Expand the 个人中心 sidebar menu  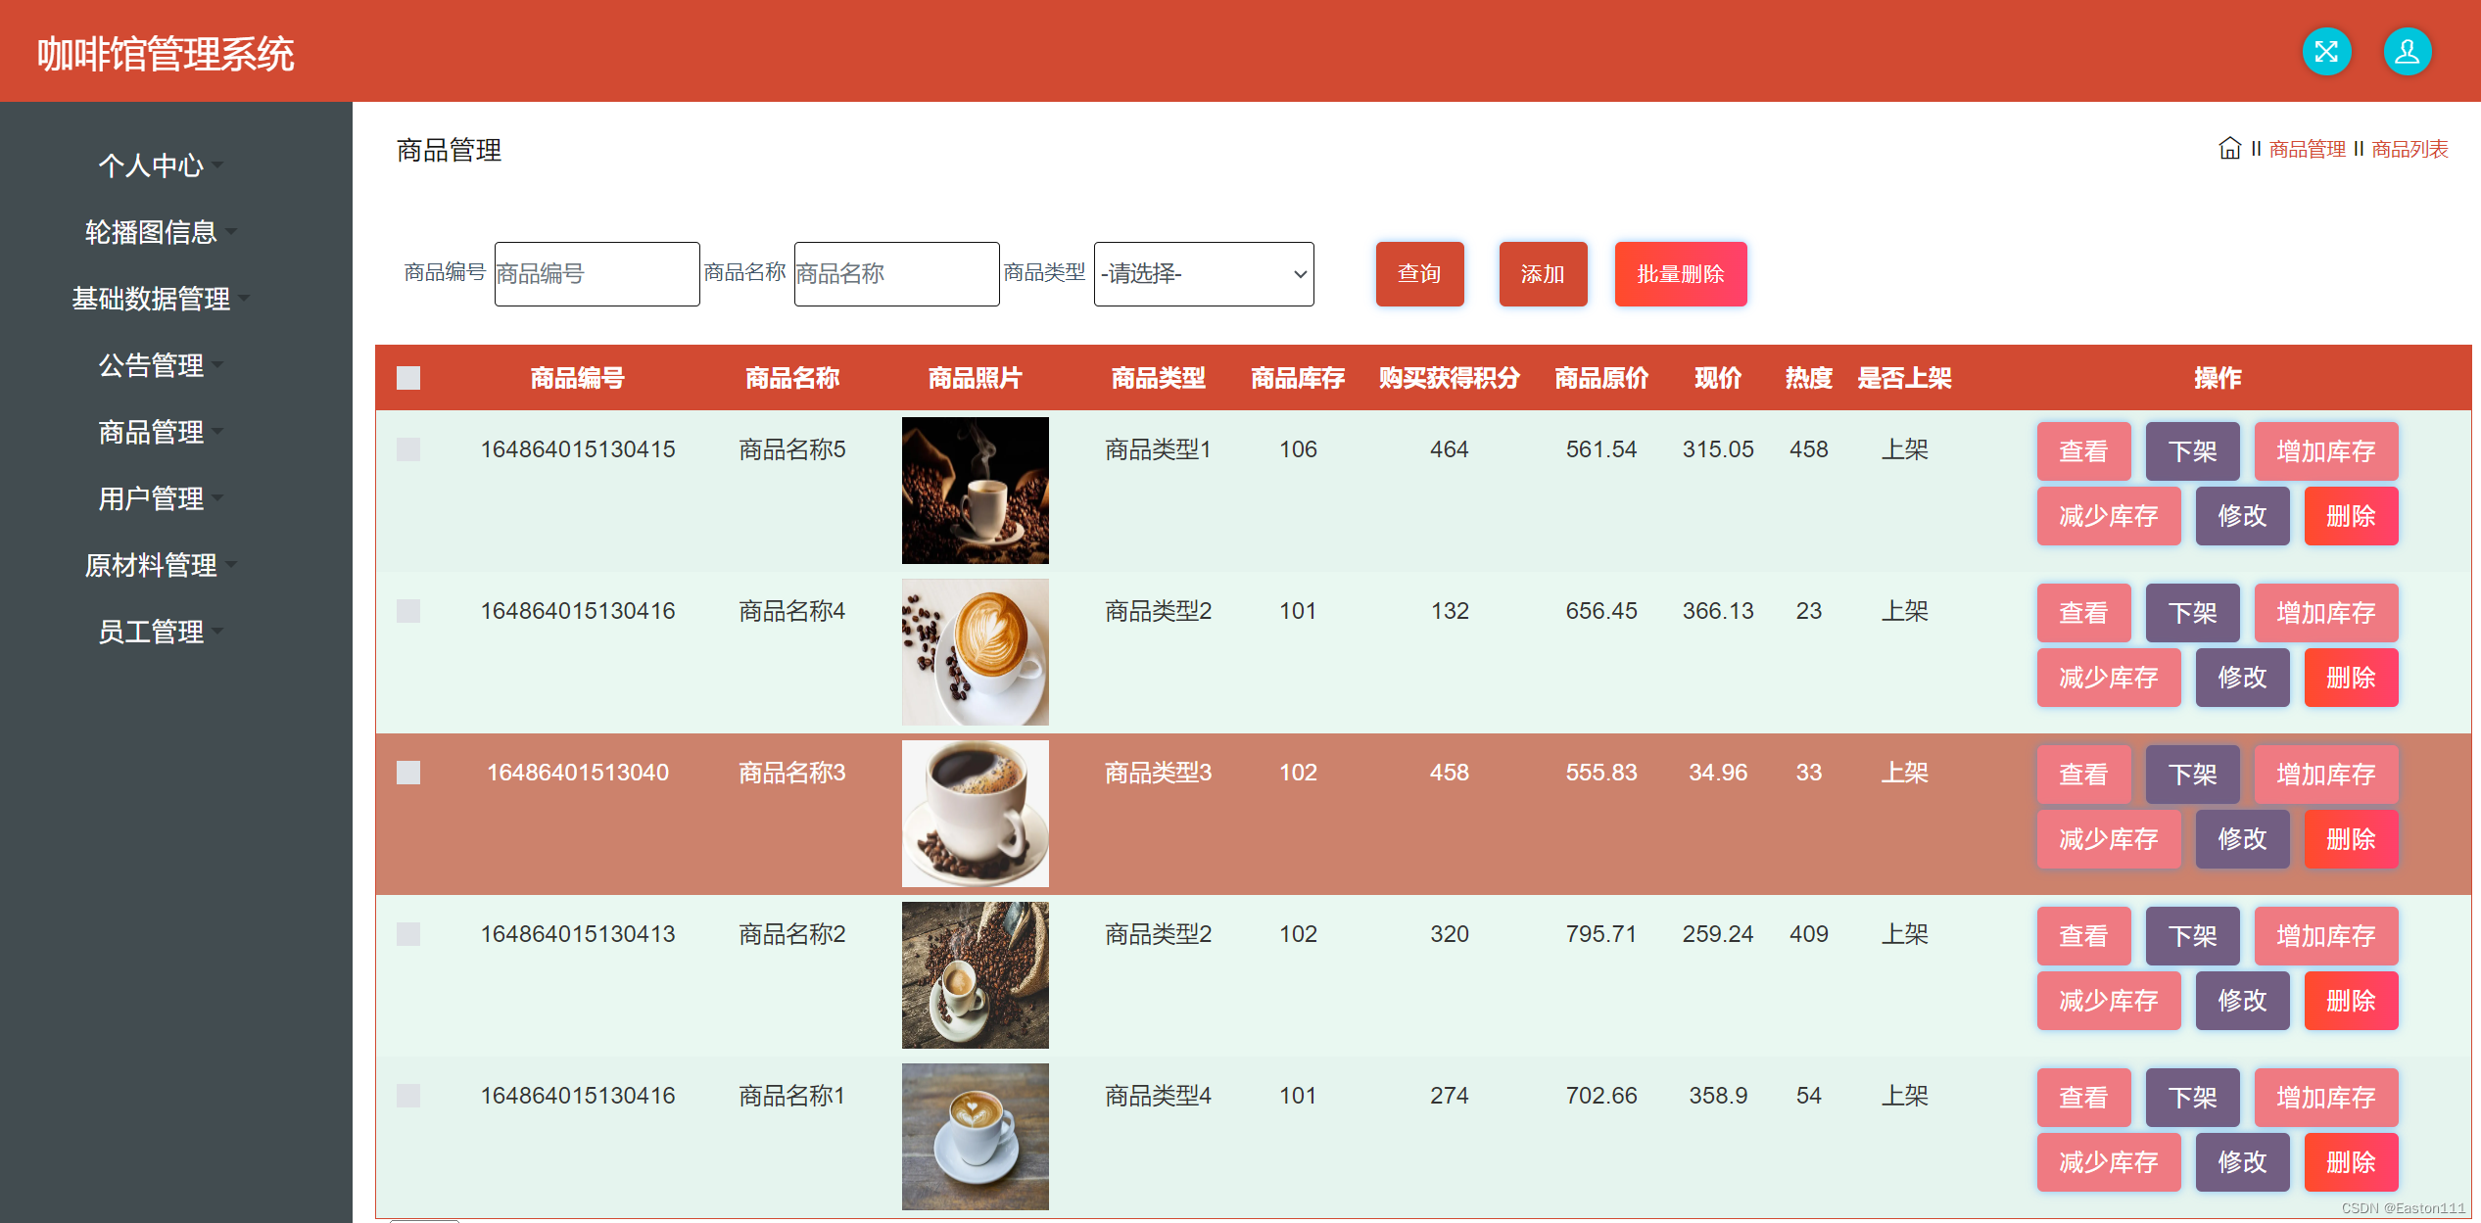(x=162, y=165)
